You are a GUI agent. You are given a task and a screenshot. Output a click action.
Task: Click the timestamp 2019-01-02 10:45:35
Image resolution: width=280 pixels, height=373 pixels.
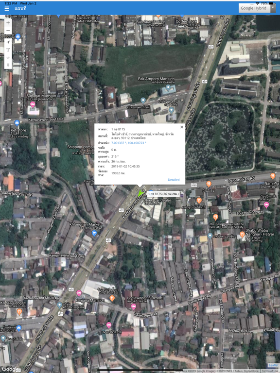tap(125, 166)
